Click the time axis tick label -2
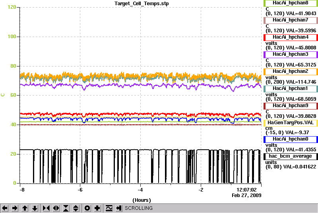The height and width of the screenshot is (213, 318). 201,190
